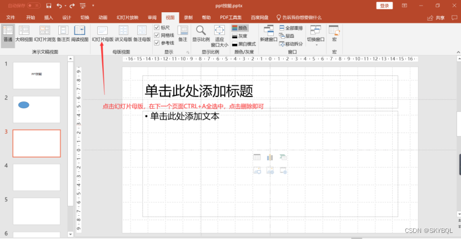Click the 备注 notes button
461x239 pixels.
click(x=183, y=33)
